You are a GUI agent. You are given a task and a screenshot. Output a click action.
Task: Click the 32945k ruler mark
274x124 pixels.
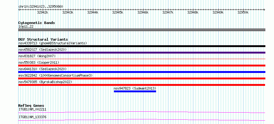[x=118, y=12]
